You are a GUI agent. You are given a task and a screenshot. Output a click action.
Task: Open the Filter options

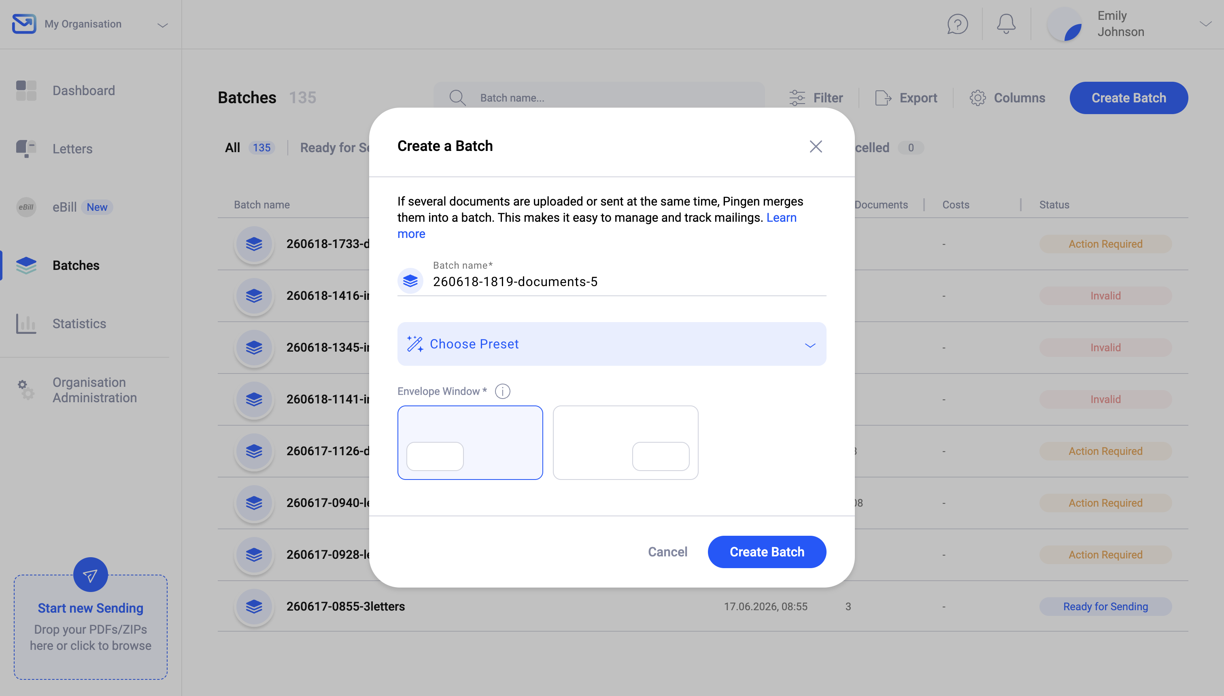816,98
